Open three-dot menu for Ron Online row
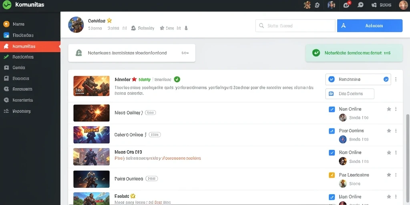 tap(396, 153)
